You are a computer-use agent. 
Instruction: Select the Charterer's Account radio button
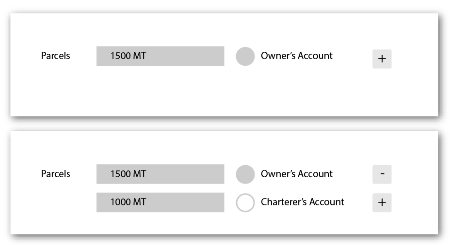pyautogui.click(x=245, y=202)
